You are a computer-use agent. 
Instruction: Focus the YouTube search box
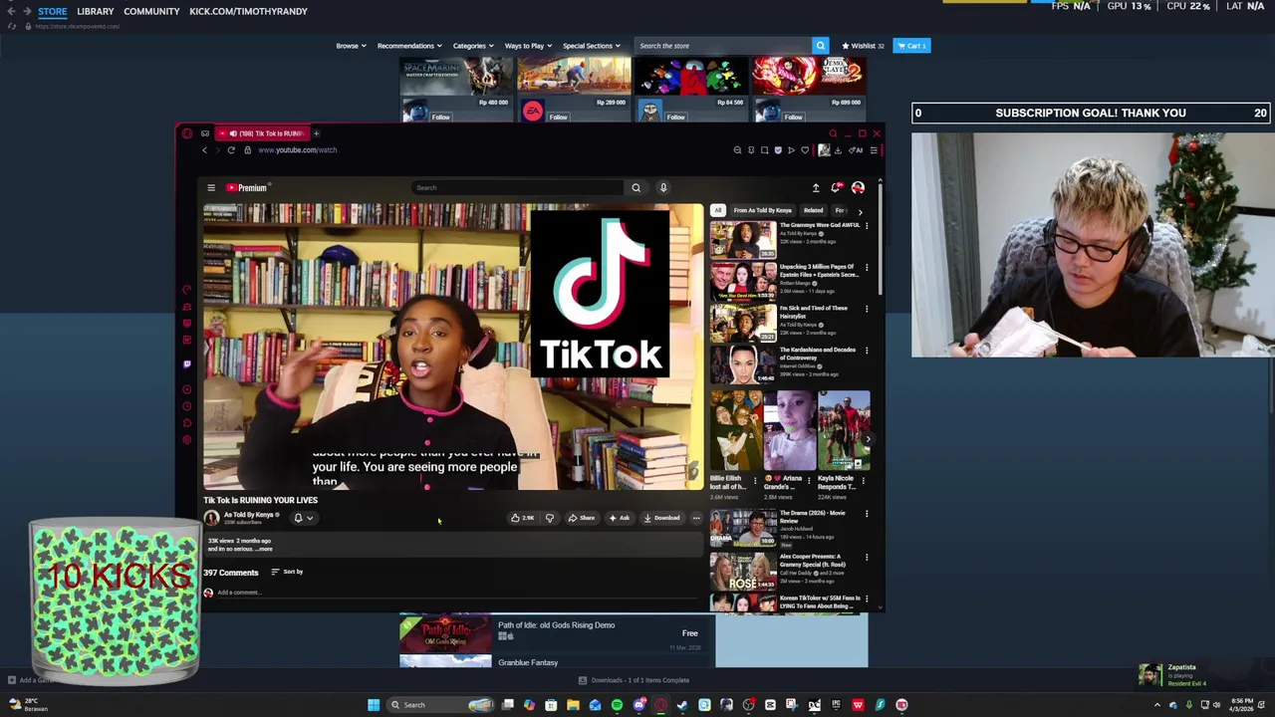tap(518, 187)
